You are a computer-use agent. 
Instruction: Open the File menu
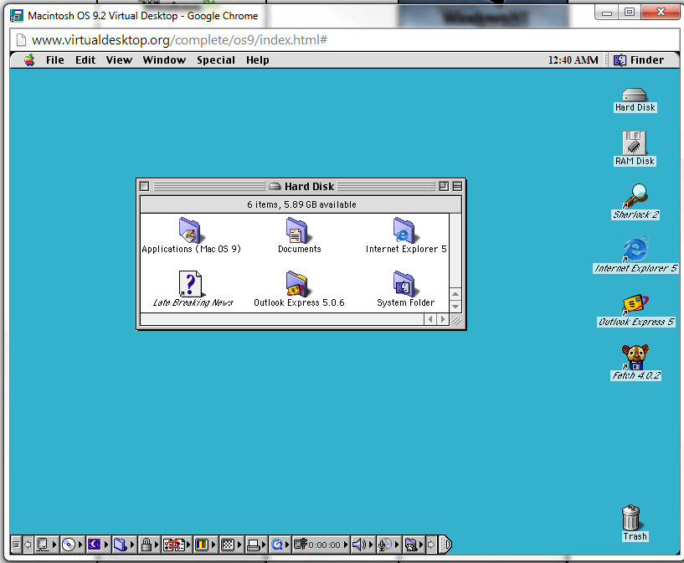(55, 60)
